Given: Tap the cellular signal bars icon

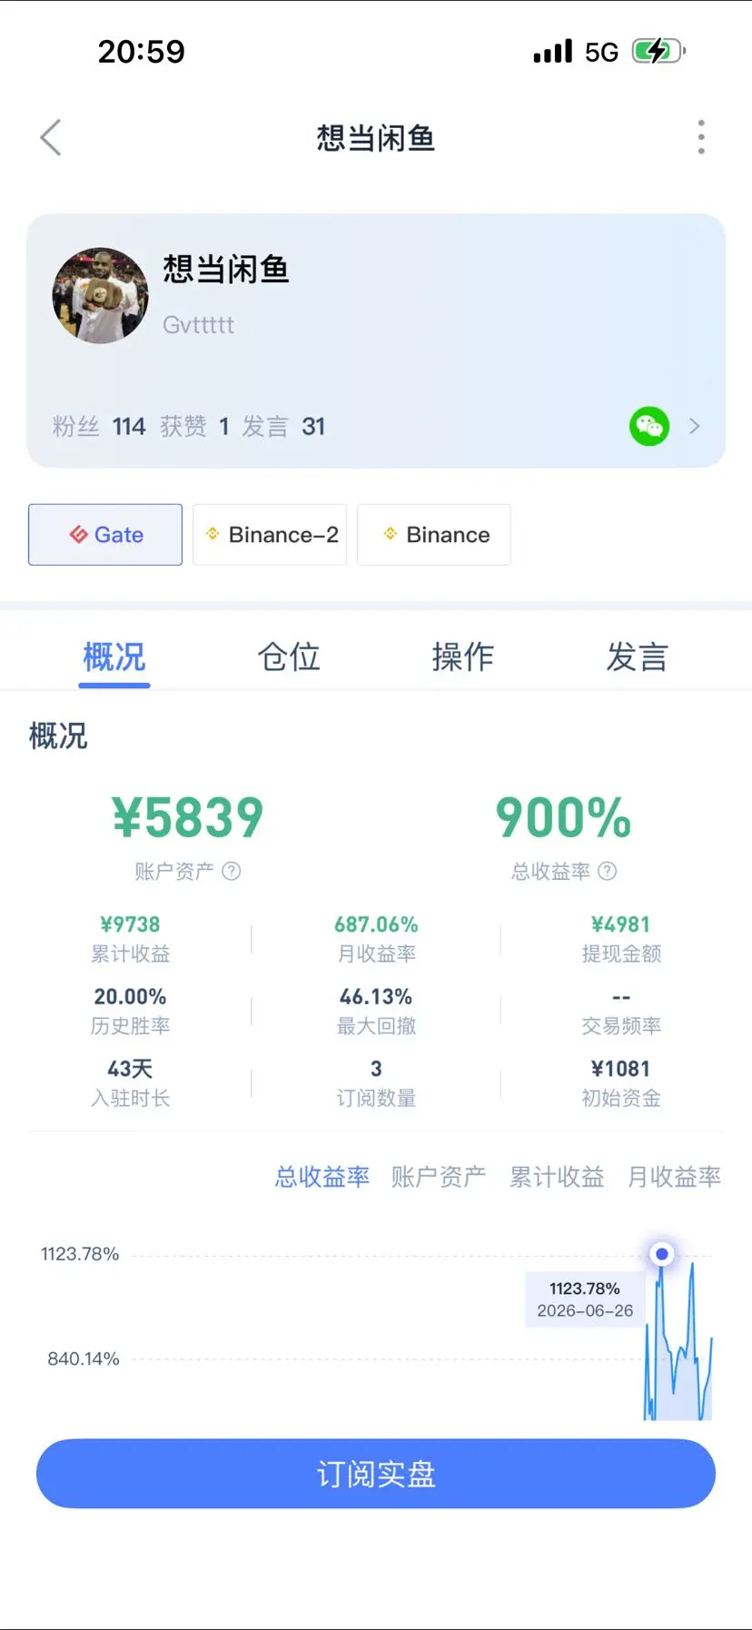Looking at the screenshot, I should 553,51.
